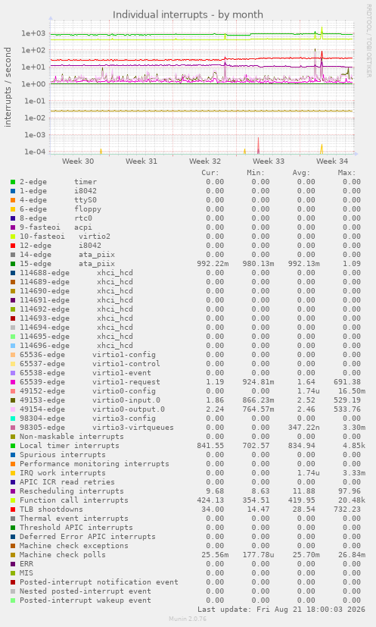Click the magenta virtio1-request legend swatch
Image resolution: width=376 pixels, height=627 pixels.
pos(13,382)
